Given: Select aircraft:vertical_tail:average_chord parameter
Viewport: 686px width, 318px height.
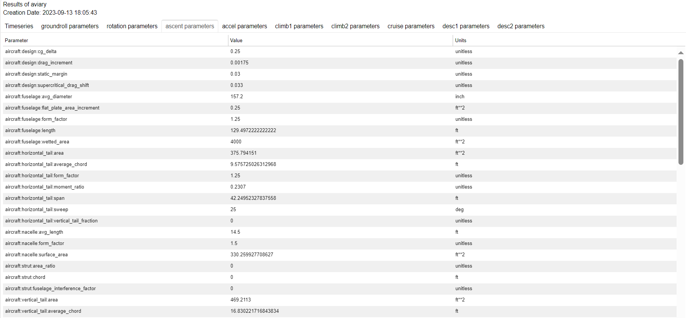Looking at the screenshot, I should [x=43, y=311].
